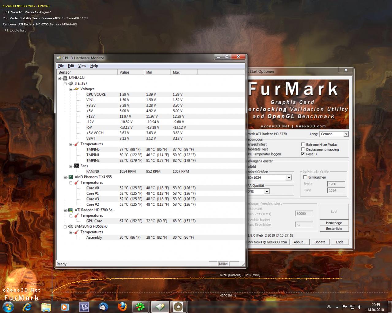
Task: Click the SAMSUNG HD502HJ hard drive icon
Action: [71, 226]
